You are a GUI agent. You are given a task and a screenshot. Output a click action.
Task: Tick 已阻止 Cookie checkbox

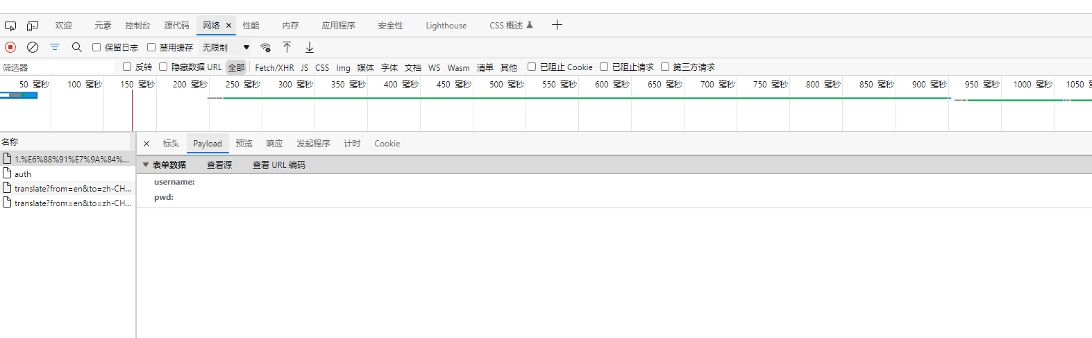pos(532,67)
